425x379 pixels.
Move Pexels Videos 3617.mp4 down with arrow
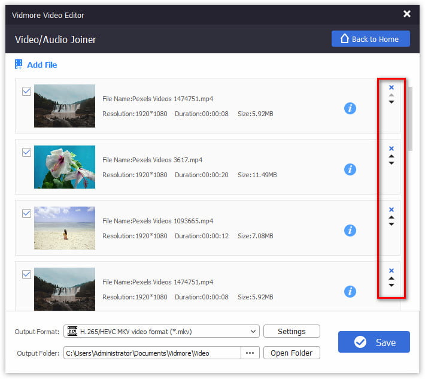(391, 163)
